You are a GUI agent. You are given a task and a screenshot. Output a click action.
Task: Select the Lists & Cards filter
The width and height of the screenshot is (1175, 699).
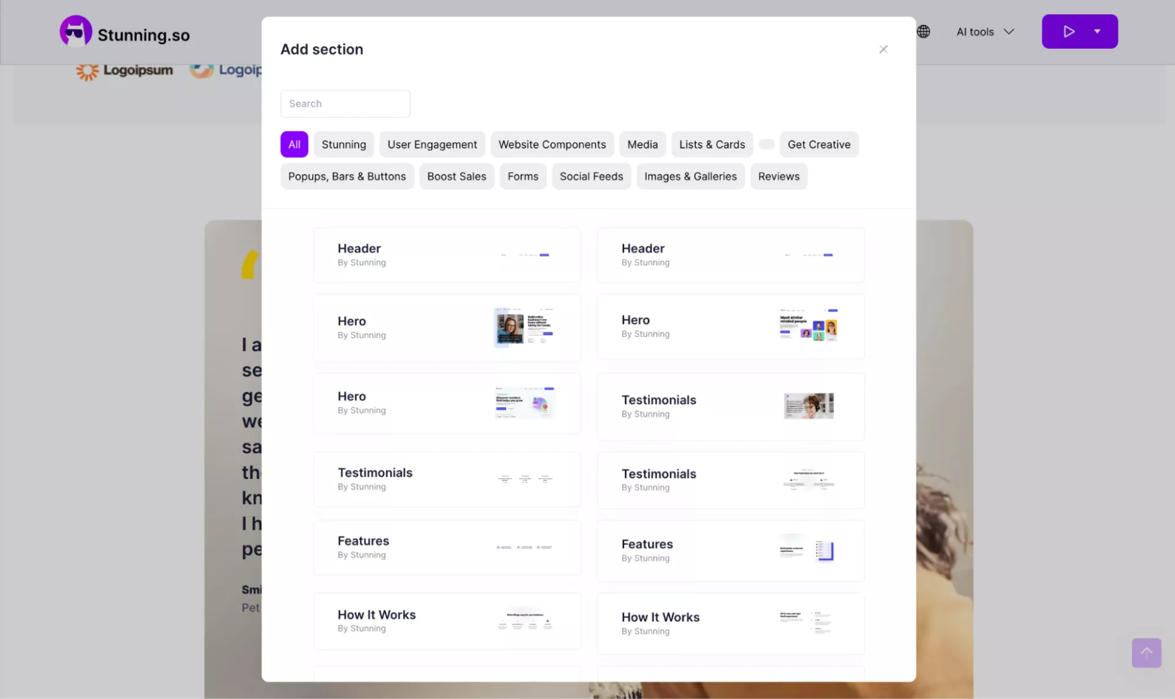pyautogui.click(x=712, y=145)
